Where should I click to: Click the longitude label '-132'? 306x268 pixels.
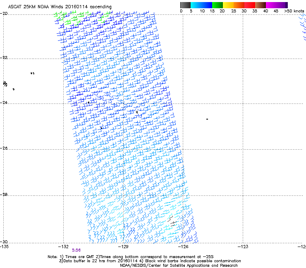point(63,247)
